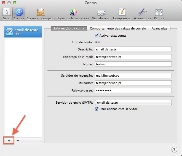This screenshot has width=182, height=156.
Task: Open the Composição preferences pane
Action: coord(122,14)
